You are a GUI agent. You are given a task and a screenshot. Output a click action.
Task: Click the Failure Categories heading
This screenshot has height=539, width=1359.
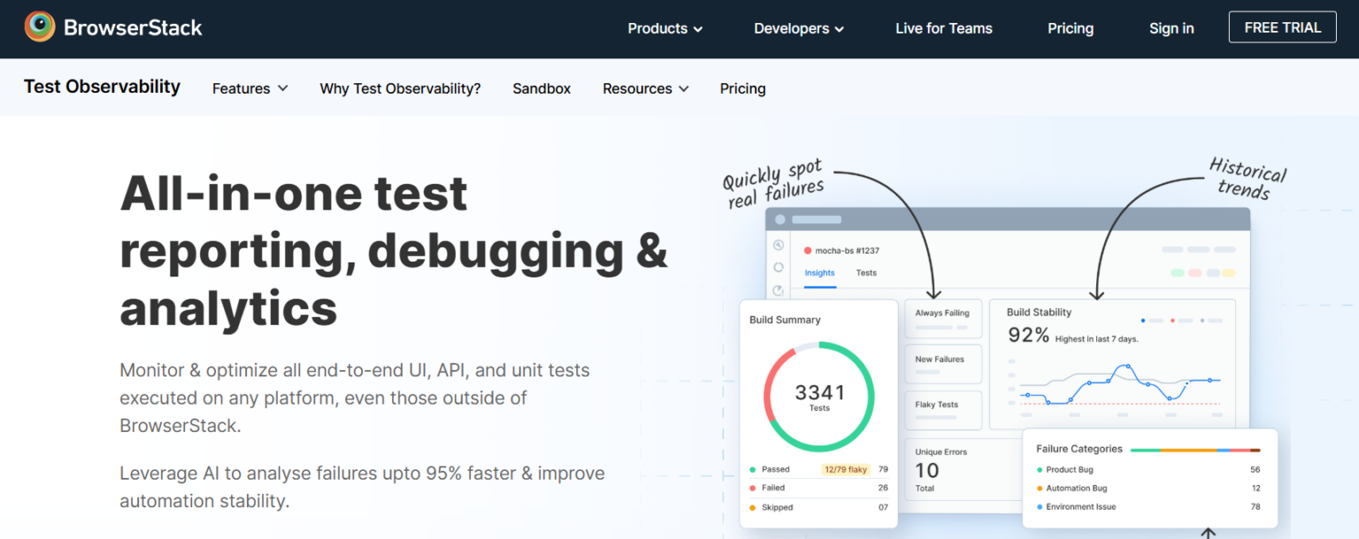1079,449
